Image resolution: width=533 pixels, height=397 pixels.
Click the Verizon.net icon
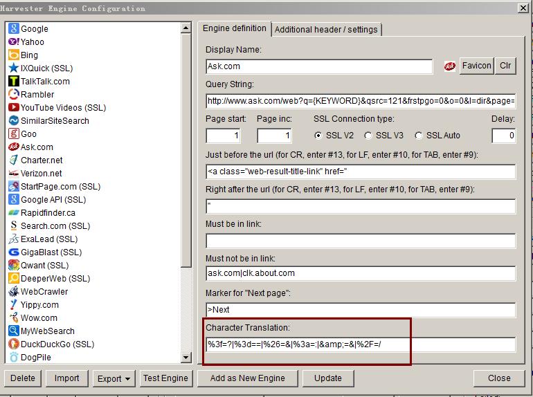[14, 173]
